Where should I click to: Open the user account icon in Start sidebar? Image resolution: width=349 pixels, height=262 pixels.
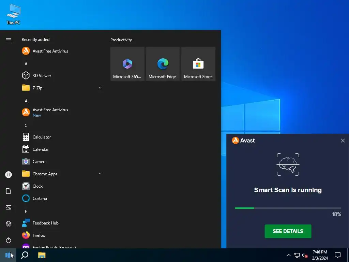[9, 175]
